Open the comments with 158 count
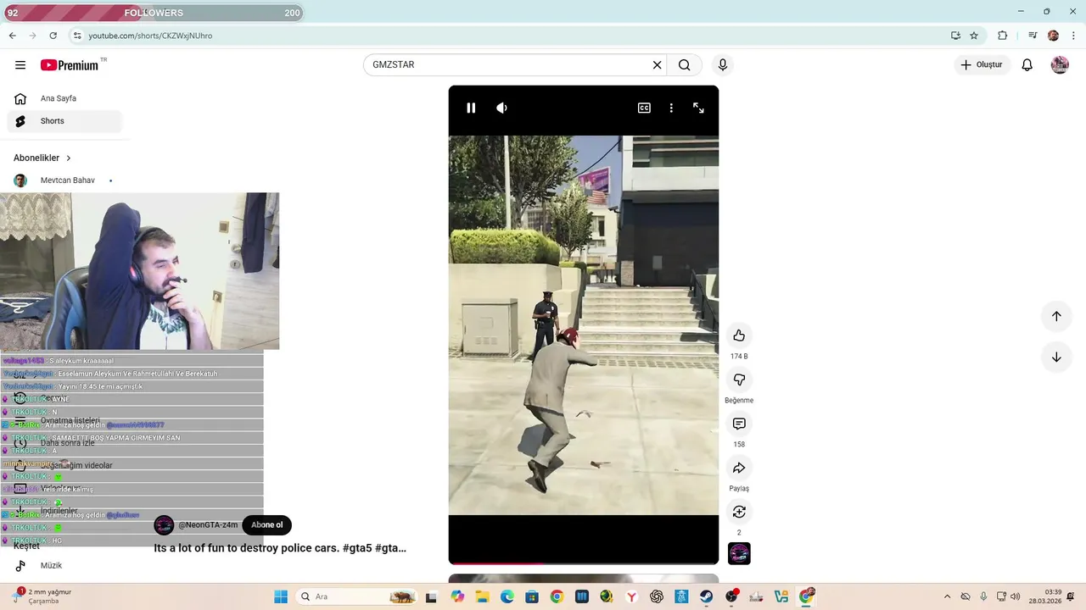The height and width of the screenshot is (610, 1086). click(x=739, y=424)
